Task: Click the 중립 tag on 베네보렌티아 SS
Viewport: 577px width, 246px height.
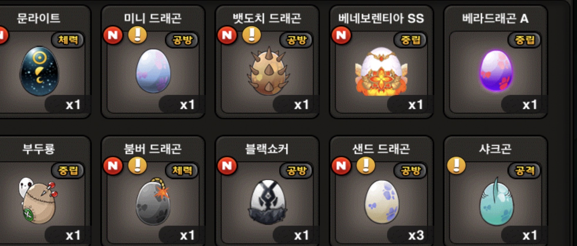Action: pyautogui.click(x=410, y=40)
